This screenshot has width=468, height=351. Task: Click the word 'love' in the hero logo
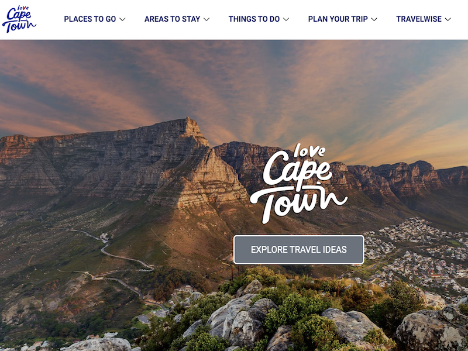309,151
